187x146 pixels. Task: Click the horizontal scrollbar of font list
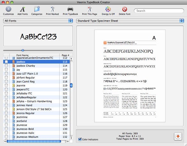(x=34, y=141)
